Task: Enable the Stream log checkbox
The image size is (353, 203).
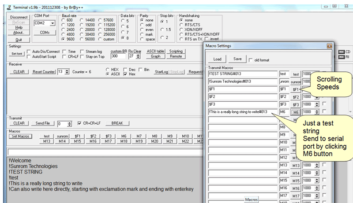Action: (82, 52)
